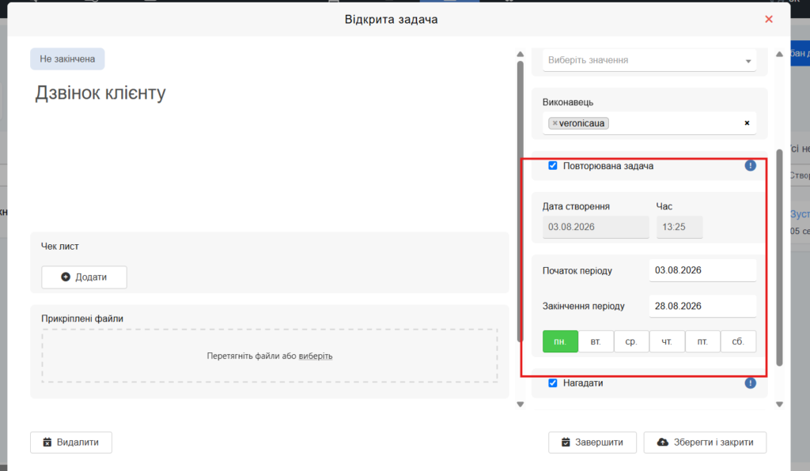Click the Час field showing 13:25
This screenshot has width=810, height=471.
(679, 227)
